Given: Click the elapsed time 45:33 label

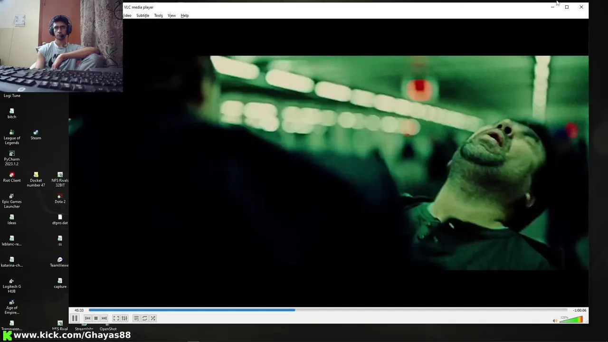Looking at the screenshot, I should point(79,310).
